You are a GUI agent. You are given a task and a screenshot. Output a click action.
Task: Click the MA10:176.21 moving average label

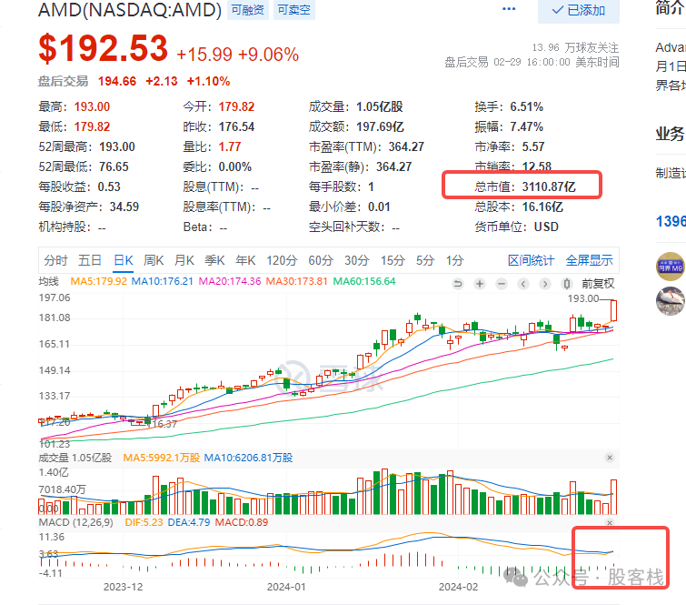tap(163, 281)
